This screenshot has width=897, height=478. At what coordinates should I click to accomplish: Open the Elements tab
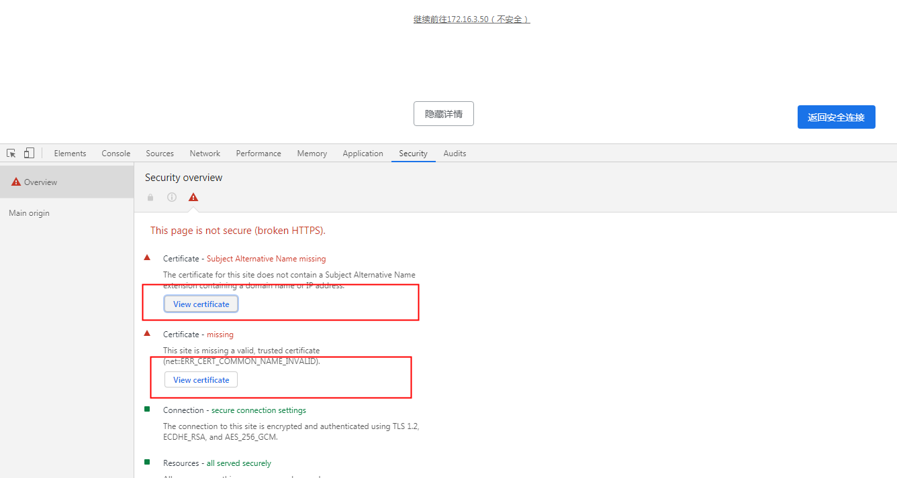tap(70, 154)
